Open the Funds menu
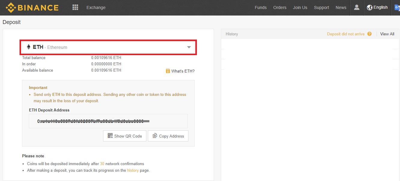Viewport: 400px width, 181px height. (261, 7)
